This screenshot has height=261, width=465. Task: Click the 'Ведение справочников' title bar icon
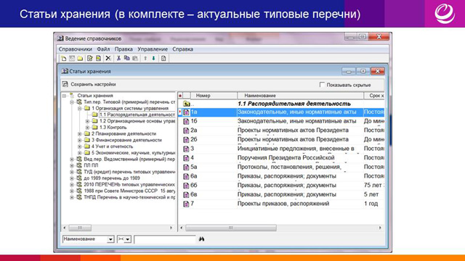click(x=60, y=38)
